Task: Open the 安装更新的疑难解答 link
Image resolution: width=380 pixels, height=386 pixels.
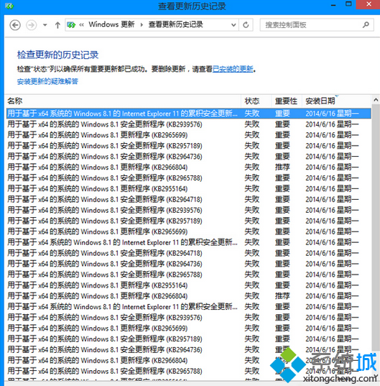Action: pos(47,81)
